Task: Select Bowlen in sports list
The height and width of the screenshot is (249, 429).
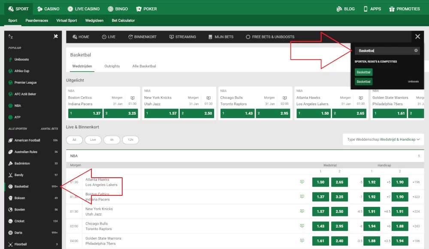Action: pyautogui.click(x=33, y=210)
